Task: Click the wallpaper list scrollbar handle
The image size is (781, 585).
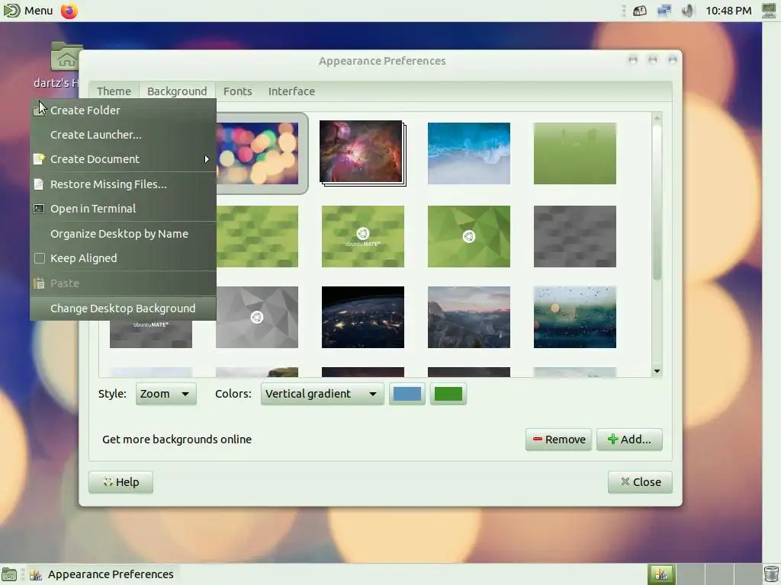Action: 657,201
